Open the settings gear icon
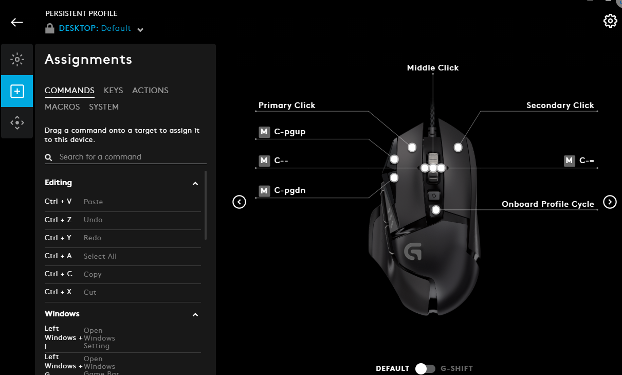Viewport: 622px width, 375px height. 610,21
